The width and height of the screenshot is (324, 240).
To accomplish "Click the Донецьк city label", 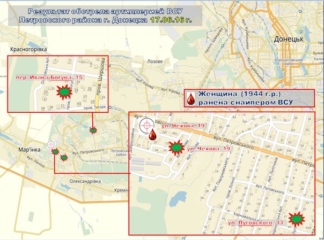I will tap(289, 39).
